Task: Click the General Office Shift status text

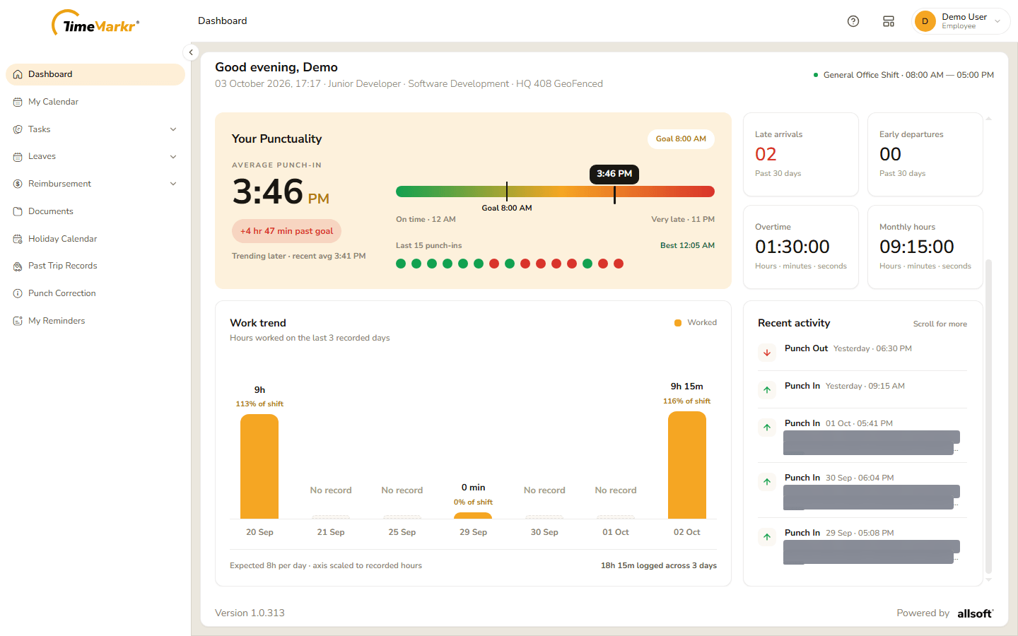Action: click(908, 75)
